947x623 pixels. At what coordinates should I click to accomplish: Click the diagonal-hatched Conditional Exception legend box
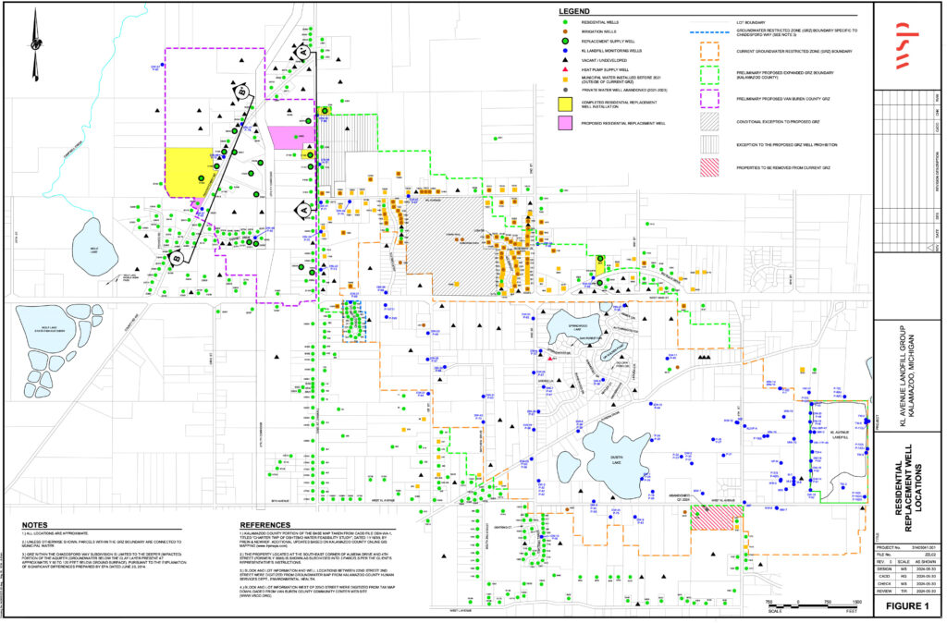point(709,121)
